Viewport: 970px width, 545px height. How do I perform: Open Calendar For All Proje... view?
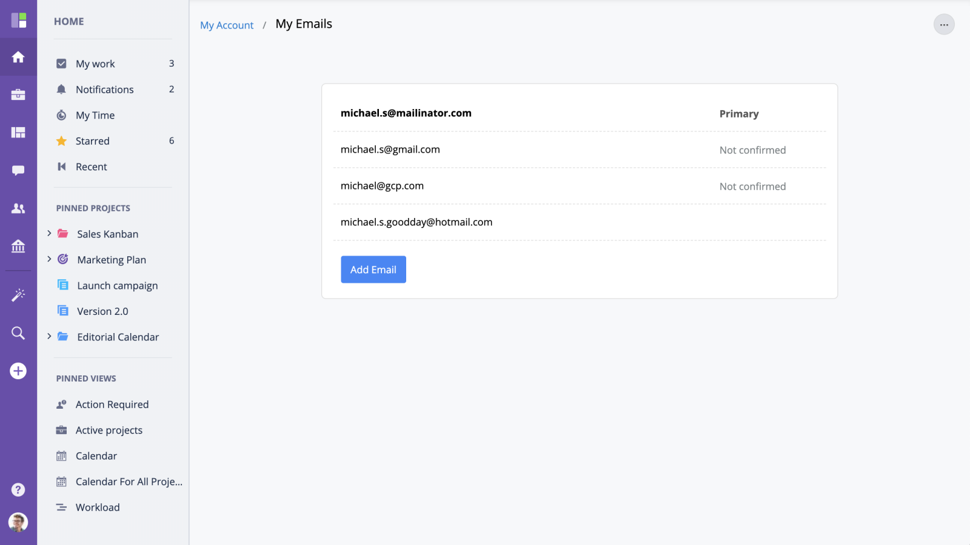[129, 482]
